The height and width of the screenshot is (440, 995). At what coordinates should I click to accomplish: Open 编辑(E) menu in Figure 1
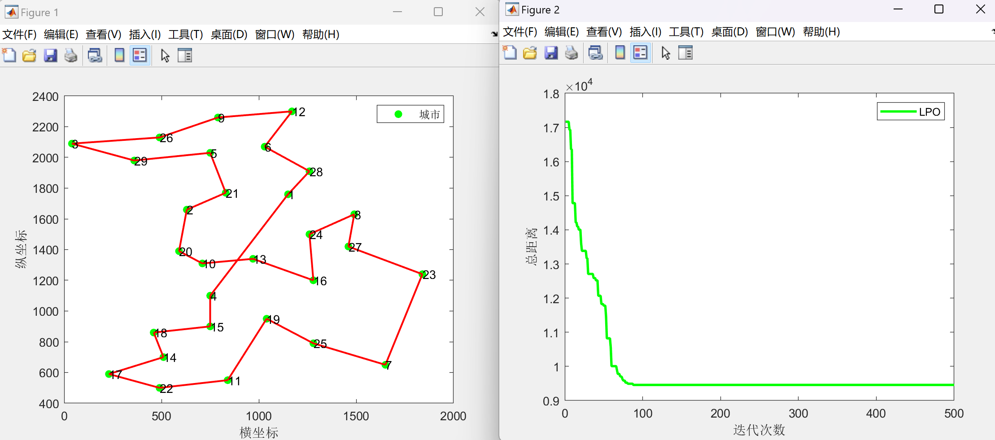coord(61,35)
